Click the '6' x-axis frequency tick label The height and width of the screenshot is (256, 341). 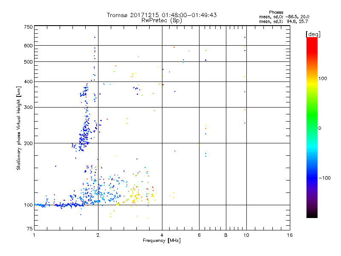click(199, 235)
